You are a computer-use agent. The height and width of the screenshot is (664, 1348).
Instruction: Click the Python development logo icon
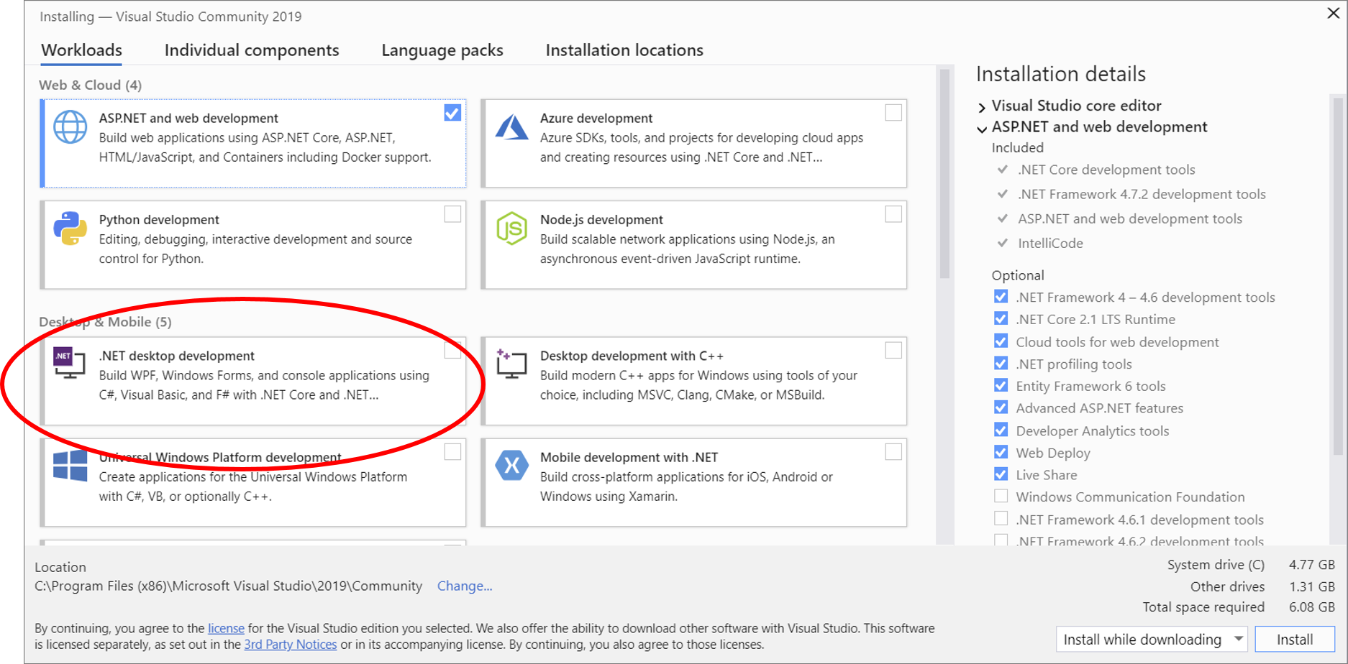click(70, 229)
